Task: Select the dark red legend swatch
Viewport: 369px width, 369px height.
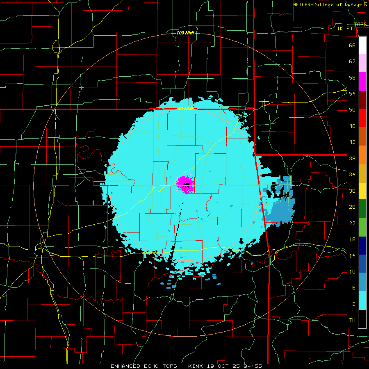Action: click(362, 100)
